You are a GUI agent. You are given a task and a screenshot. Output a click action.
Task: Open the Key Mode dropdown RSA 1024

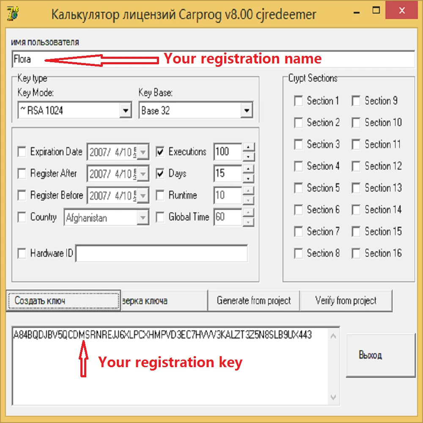point(75,110)
